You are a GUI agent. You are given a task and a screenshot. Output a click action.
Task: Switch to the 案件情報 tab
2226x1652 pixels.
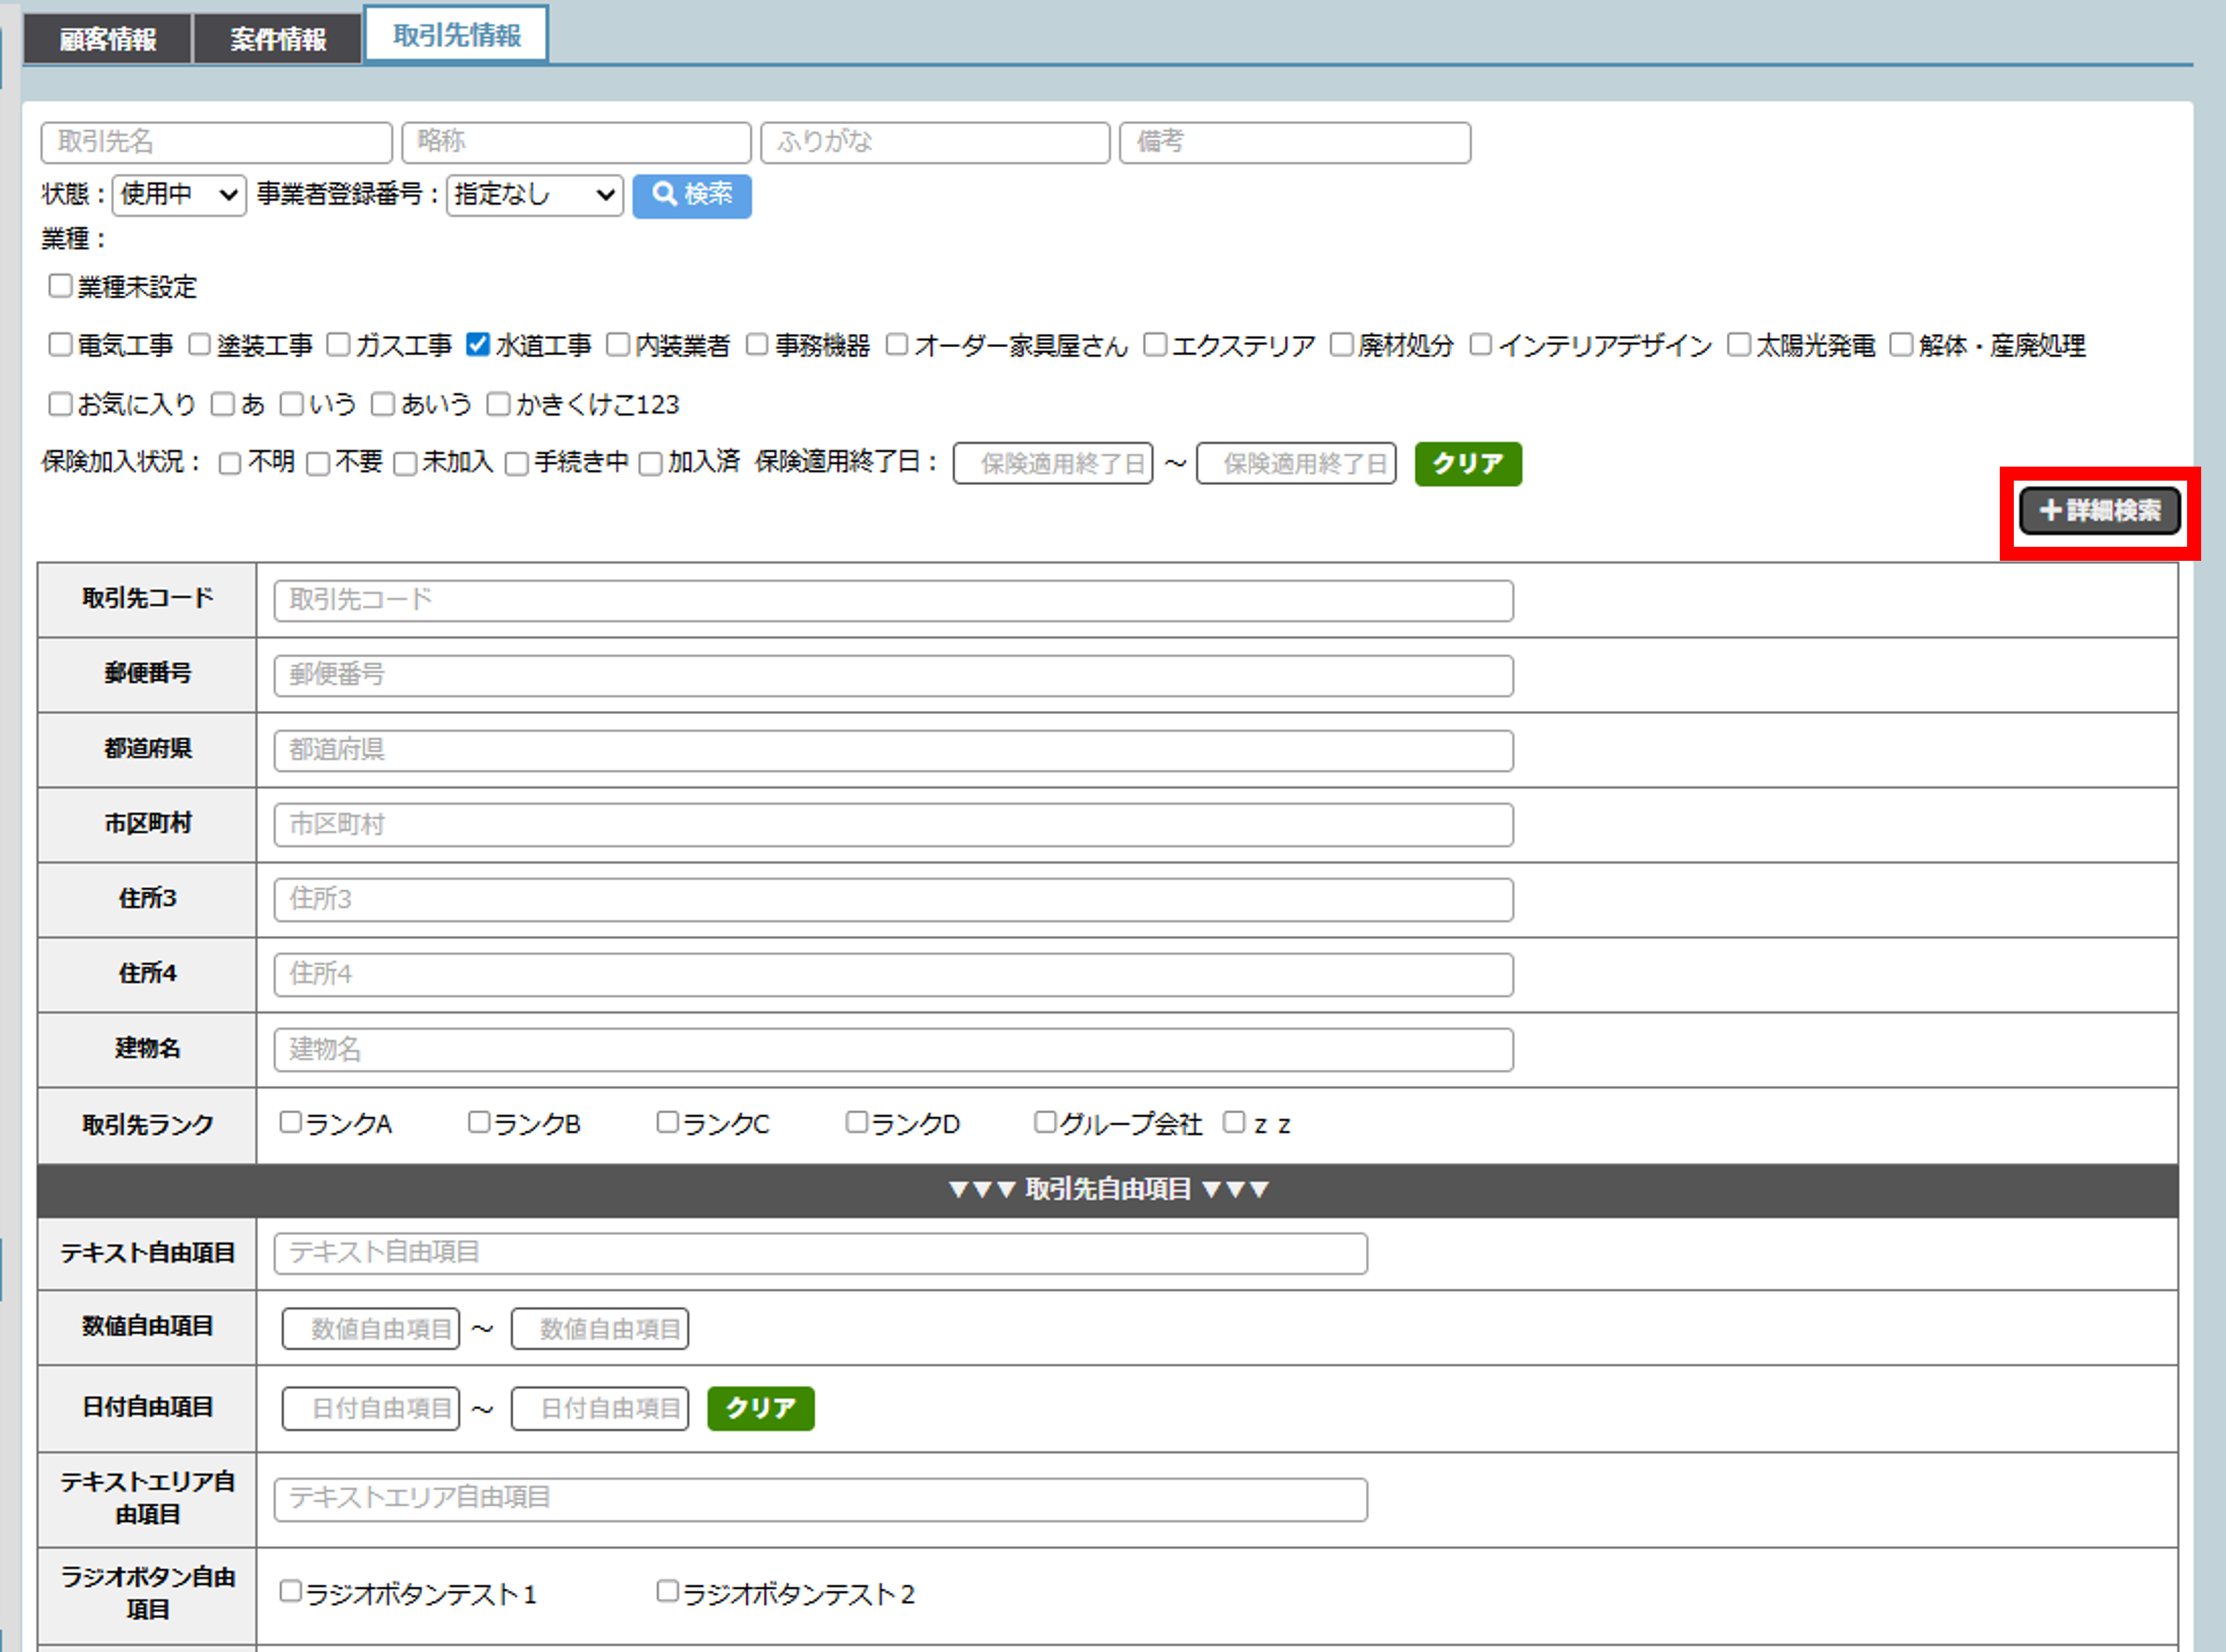pos(277,39)
